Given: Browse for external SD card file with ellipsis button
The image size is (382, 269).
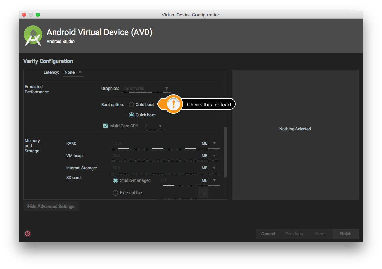Looking at the screenshot, I should pyautogui.click(x=203, y=193).
